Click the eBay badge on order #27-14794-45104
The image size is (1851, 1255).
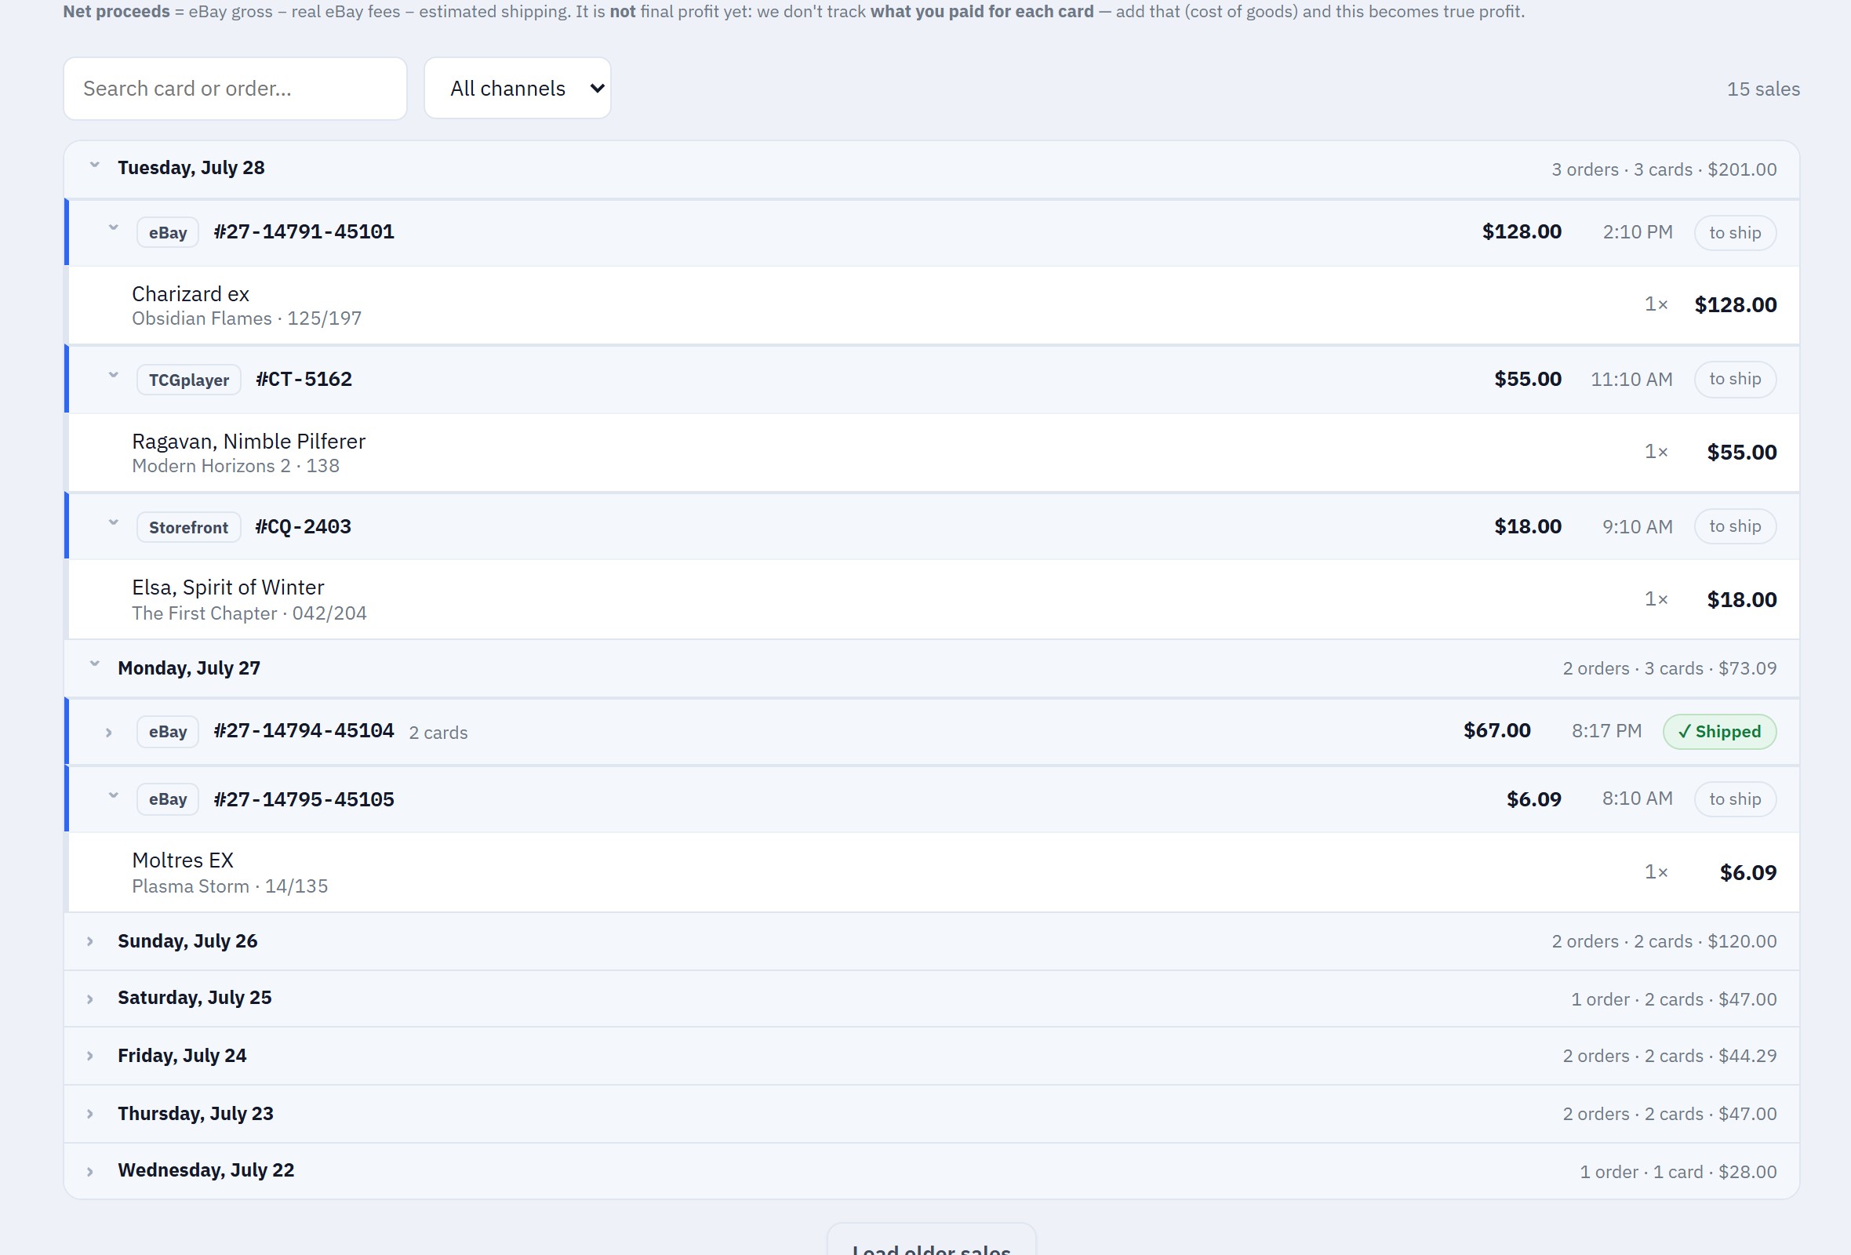click(167, 732)
